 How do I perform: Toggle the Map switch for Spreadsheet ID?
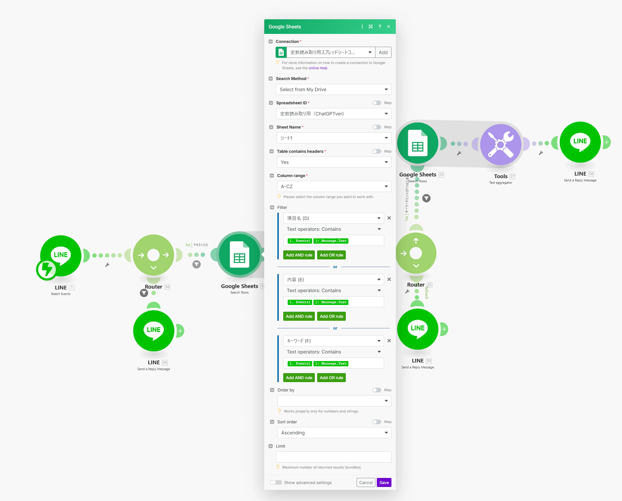(377, 103)
